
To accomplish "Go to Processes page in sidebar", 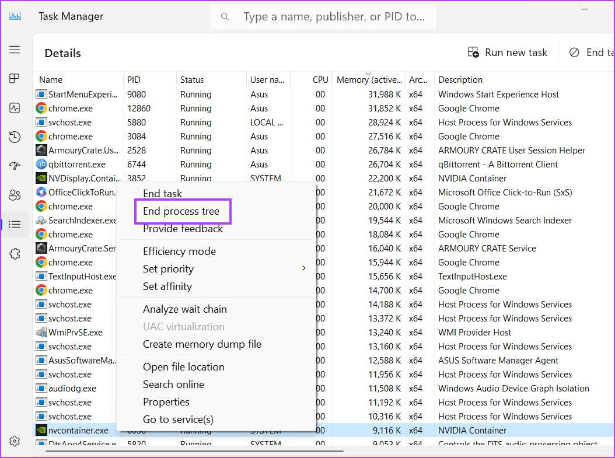I will pos(15,78).
